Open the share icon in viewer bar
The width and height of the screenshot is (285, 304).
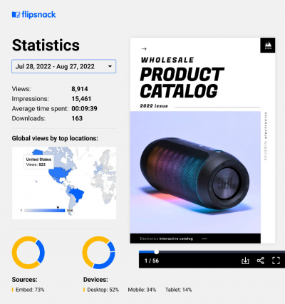tap(261, 261)
